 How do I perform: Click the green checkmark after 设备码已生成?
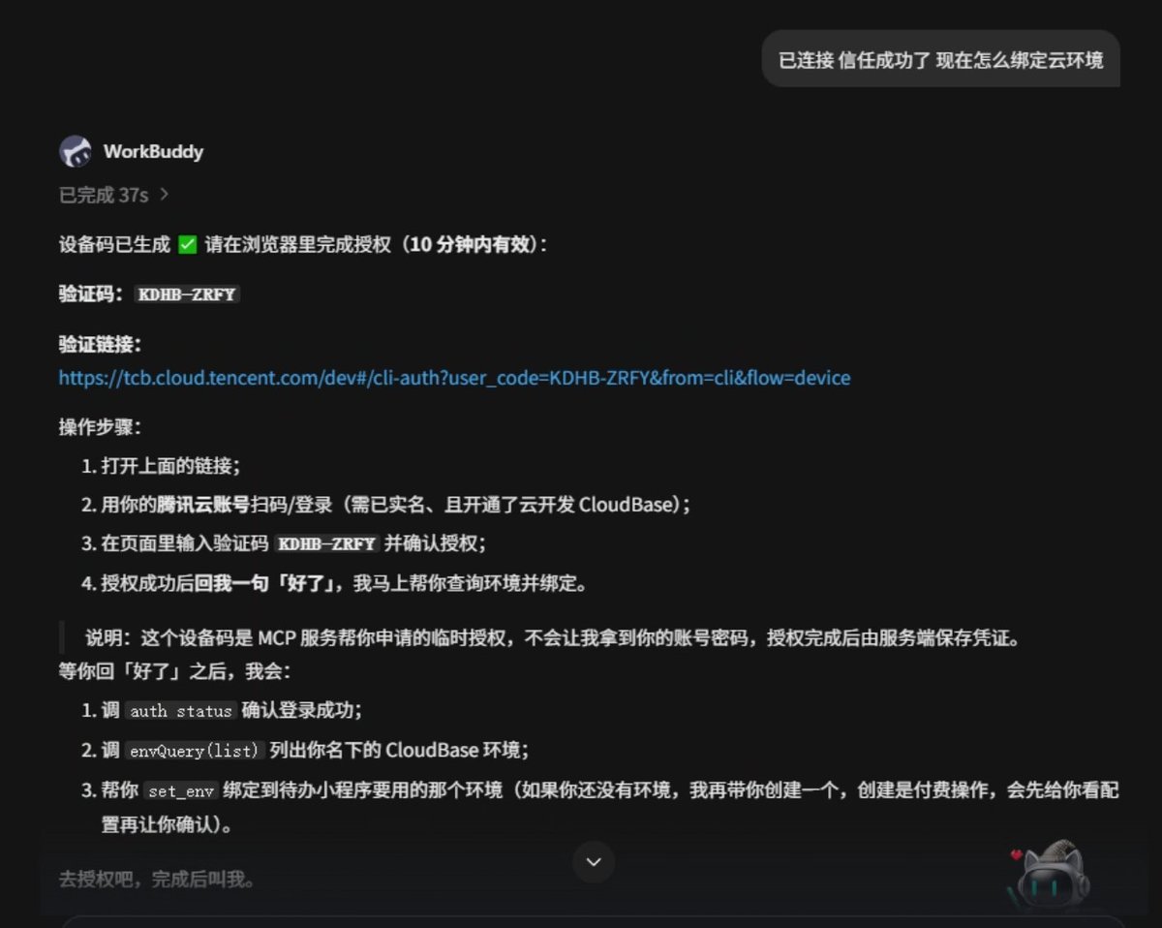click(x=188, y=244)
